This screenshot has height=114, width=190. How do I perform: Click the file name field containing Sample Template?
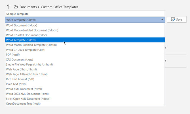(85, 14)
